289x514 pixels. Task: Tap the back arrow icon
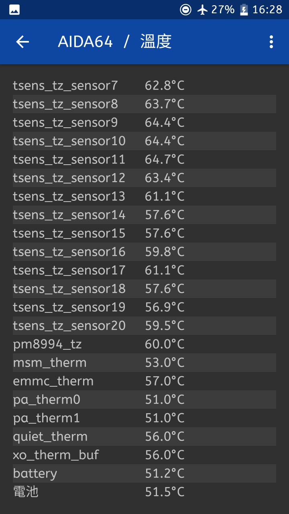point(22,42)
